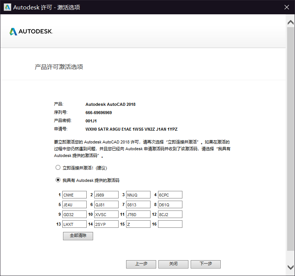Click the 序列号 label
The height and width of the screenshot is (276, 295).
coord(60,112)
